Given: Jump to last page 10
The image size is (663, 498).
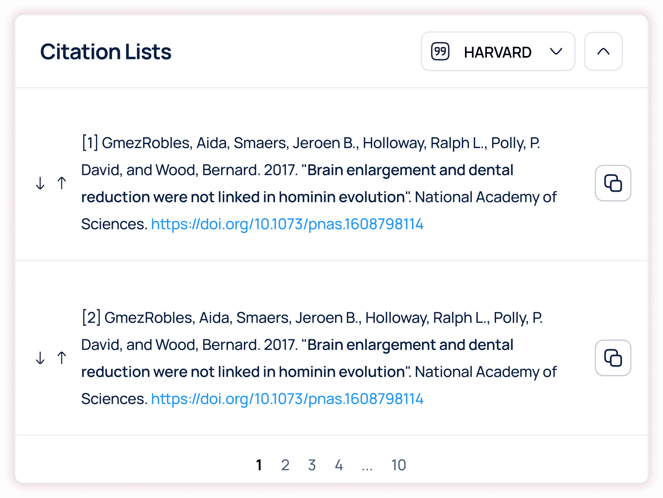Looking at the screenshot, I should (398, 465).
